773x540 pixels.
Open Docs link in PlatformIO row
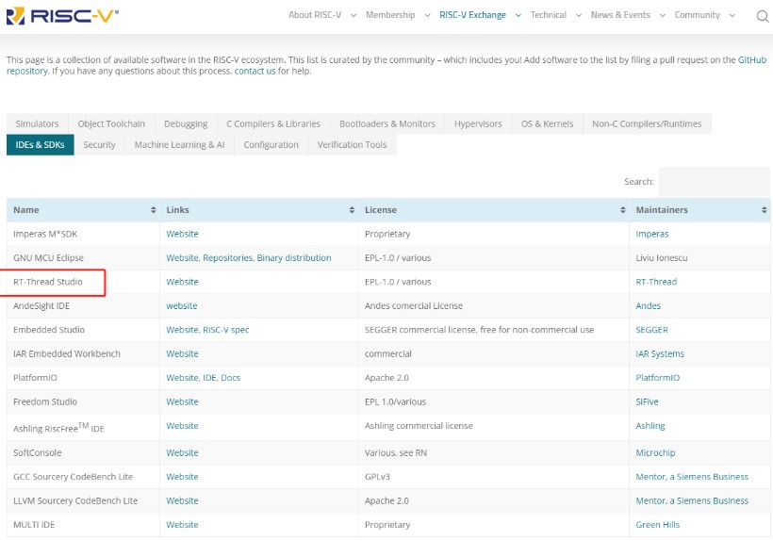coord(230,378)
